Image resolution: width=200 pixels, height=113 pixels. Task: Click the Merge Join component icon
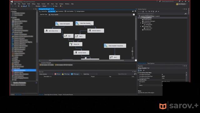click(71, 44)
